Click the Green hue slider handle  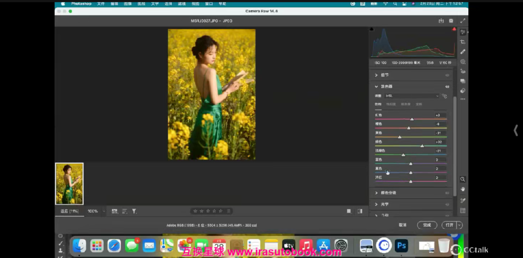(x=422, y=146)
